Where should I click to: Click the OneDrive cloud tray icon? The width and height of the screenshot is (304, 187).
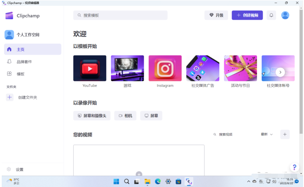coord(254,181)
